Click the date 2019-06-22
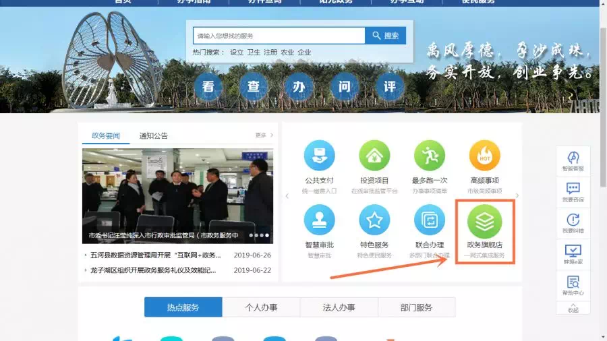The width and height of the screenshot is (607, 341). [252, 270]
